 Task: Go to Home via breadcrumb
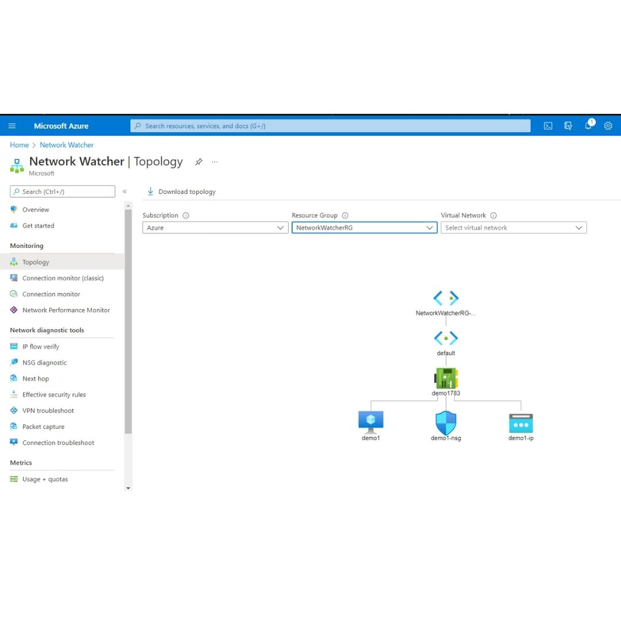pos(20,145)
